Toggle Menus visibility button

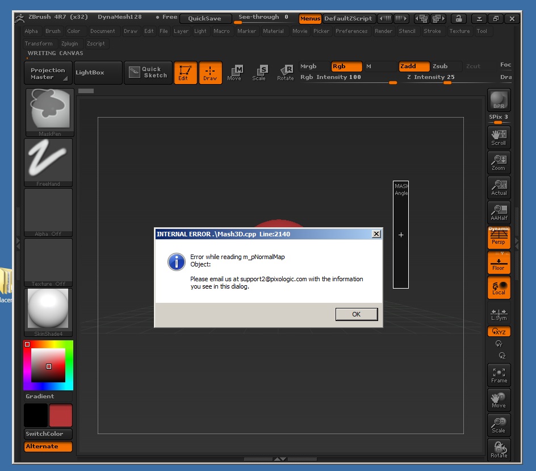[310, 19]
